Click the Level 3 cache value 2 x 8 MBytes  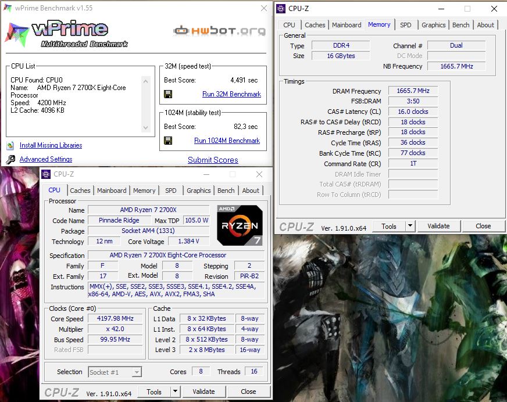pyautogui.click(x=207, y=350)
